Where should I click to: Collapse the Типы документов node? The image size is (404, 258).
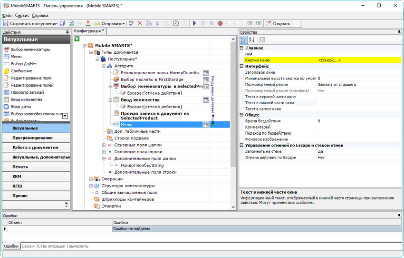pyautogui.click(x=91, y=52)
